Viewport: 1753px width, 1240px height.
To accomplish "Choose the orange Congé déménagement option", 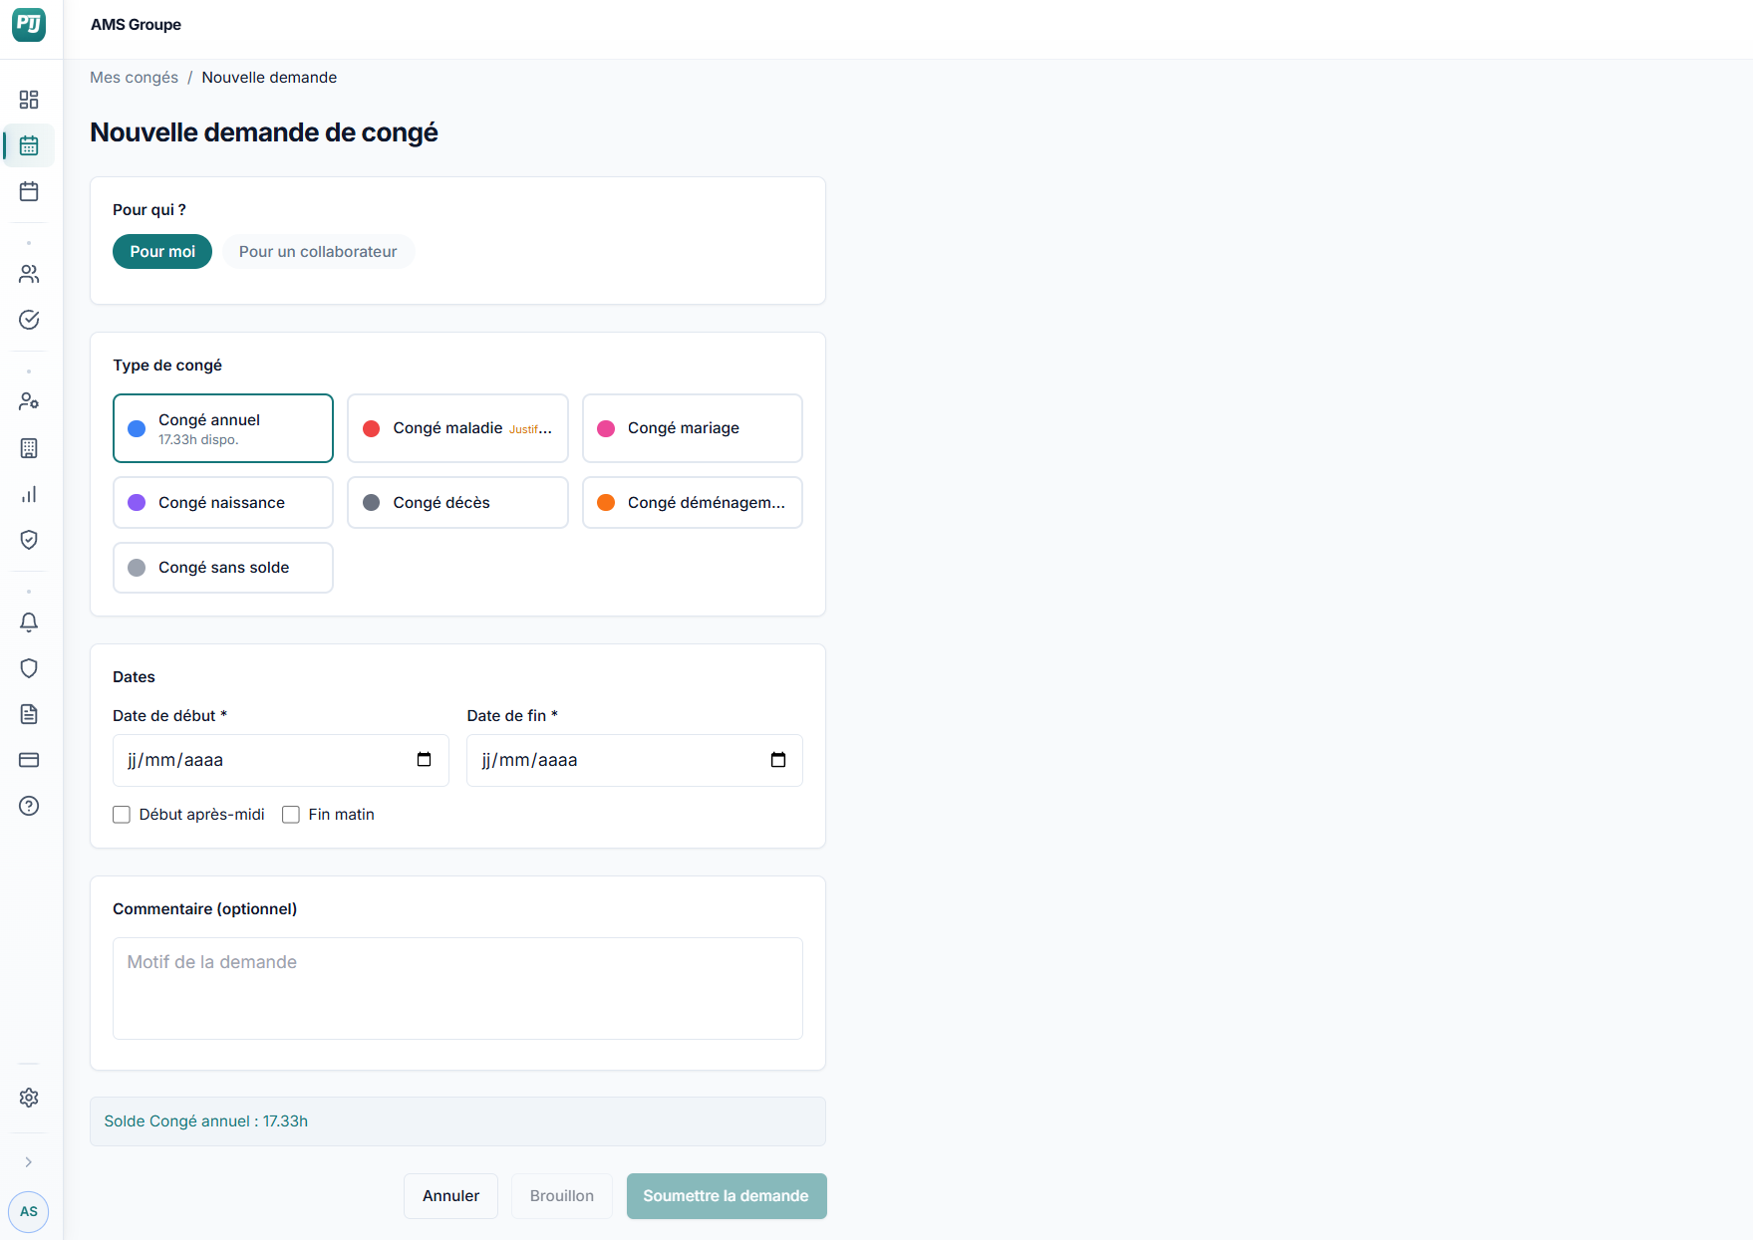I will pyautogui.click(x=693, y=503).
